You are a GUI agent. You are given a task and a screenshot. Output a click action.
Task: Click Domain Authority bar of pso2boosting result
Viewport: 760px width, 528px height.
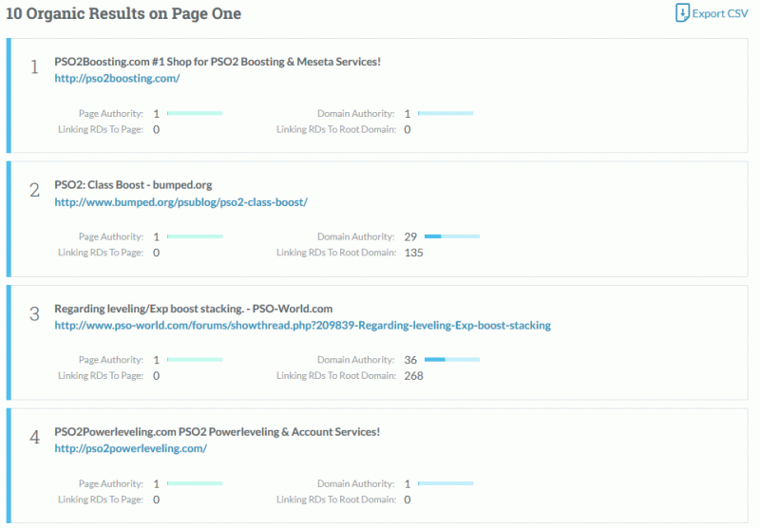coord(446,113)
